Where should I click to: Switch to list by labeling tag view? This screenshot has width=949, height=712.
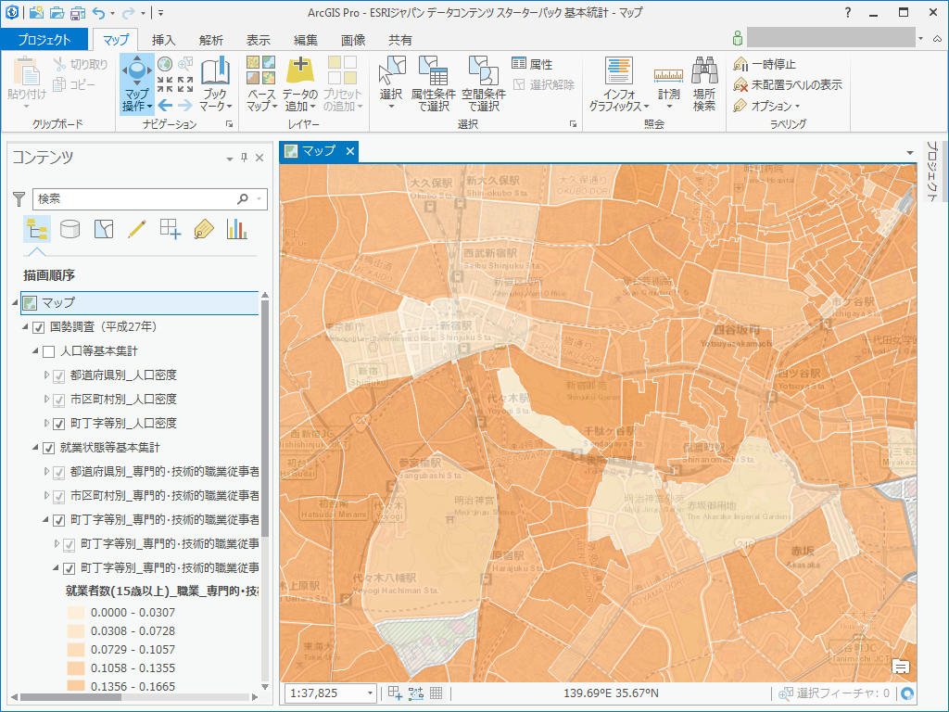pyautogui.click(x=204, y=230)
